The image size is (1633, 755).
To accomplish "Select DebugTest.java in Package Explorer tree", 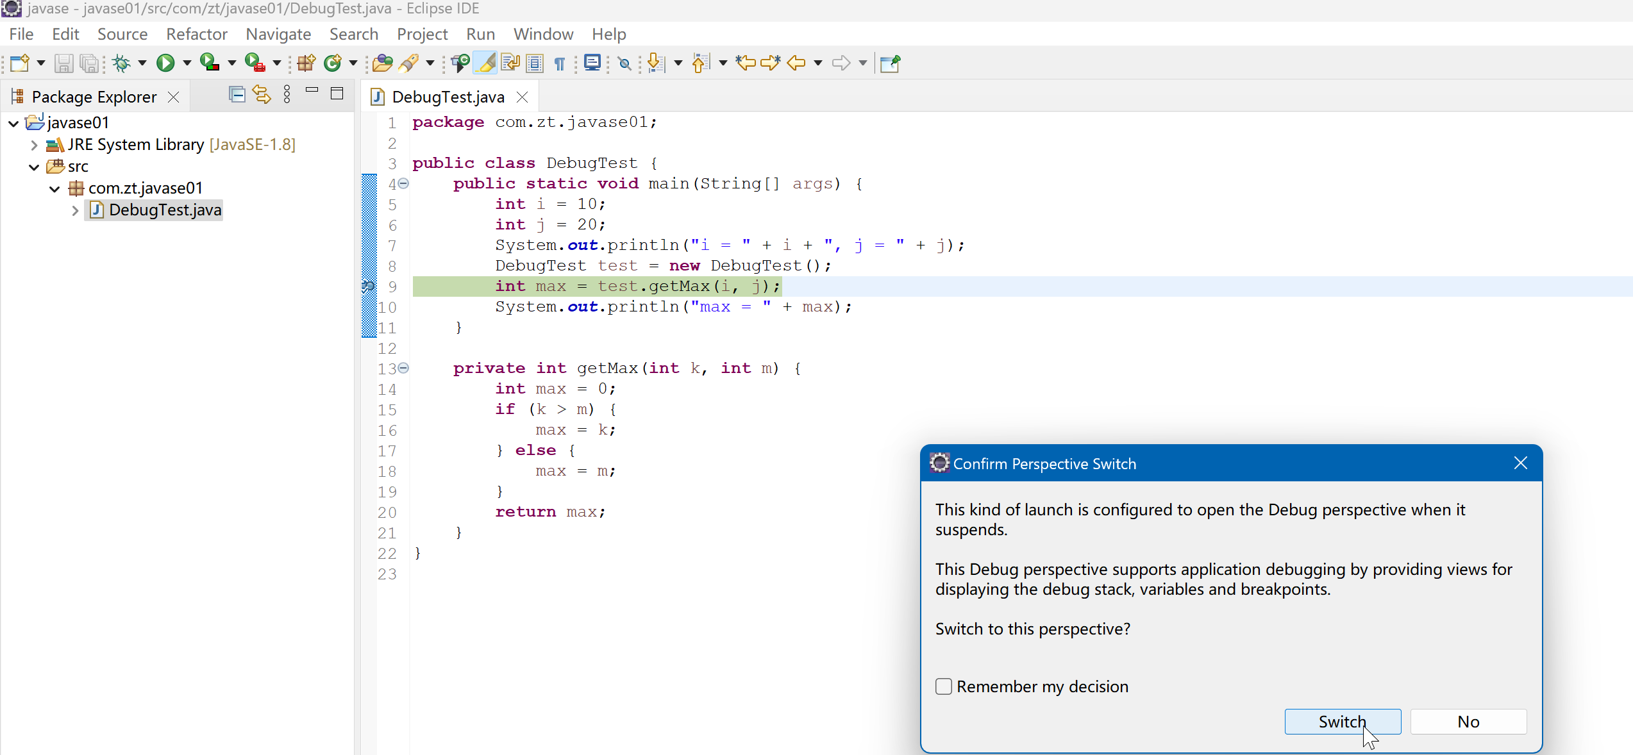I will pos(165,210).
